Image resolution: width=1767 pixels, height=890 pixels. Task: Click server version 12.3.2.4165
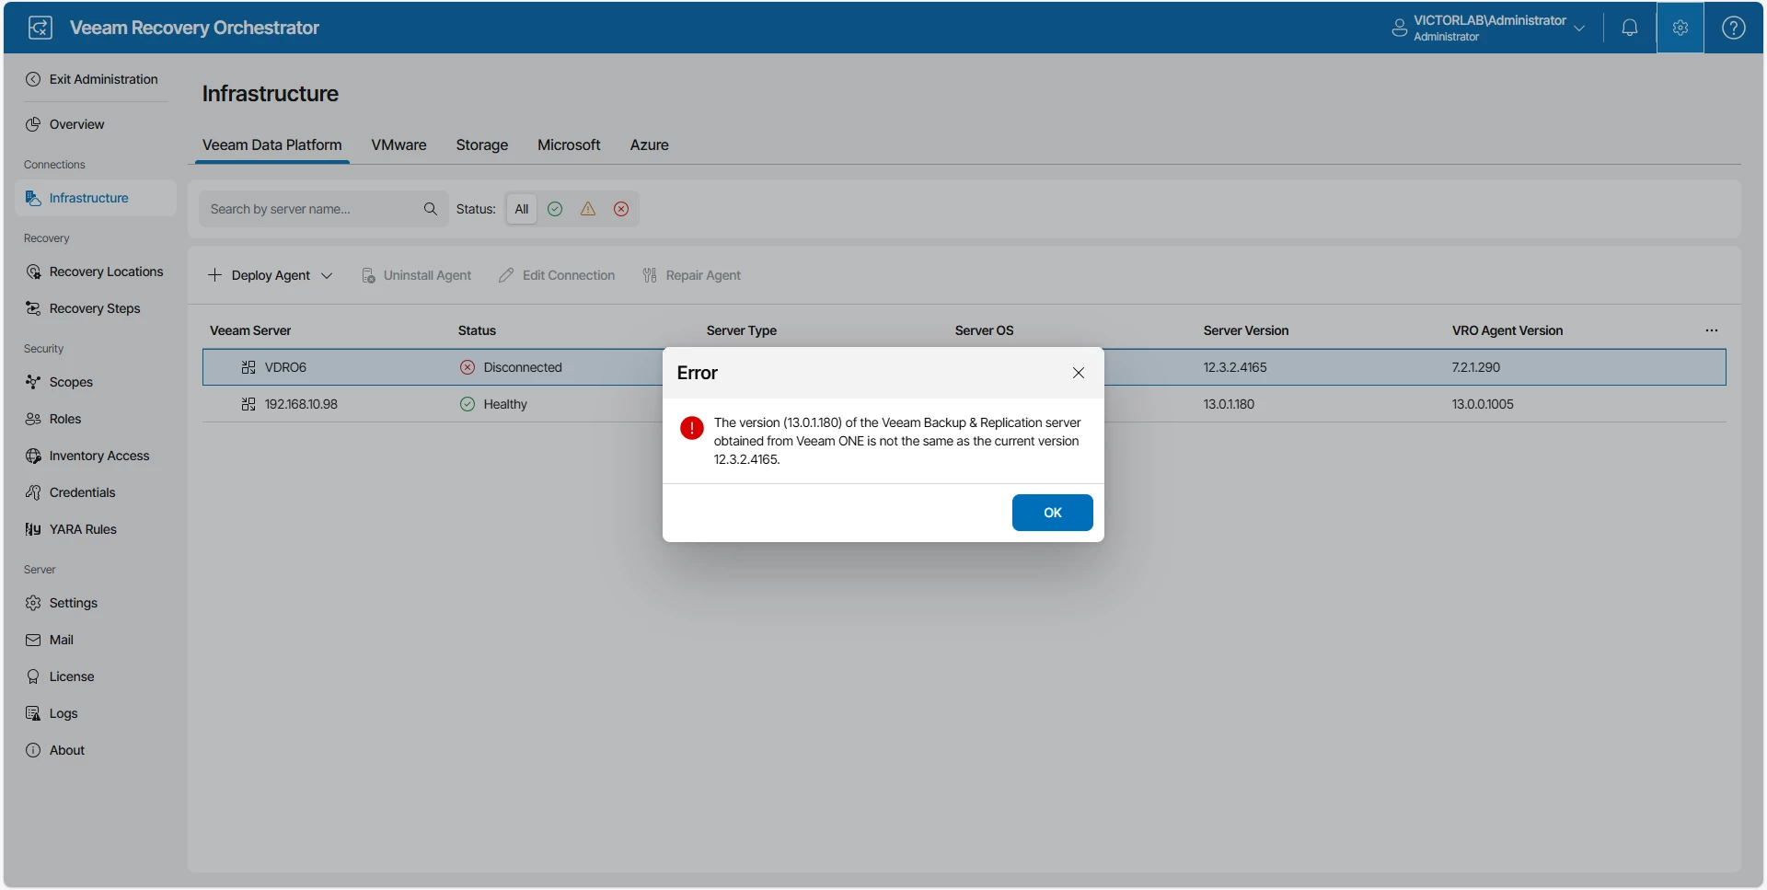pos(1235,367)
